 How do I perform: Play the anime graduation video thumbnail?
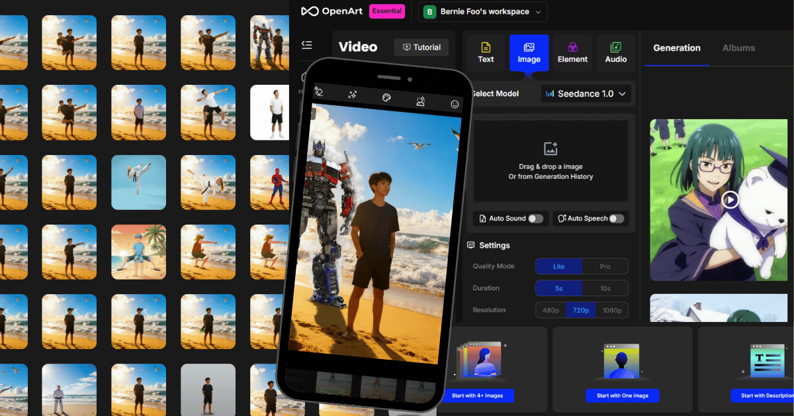point(729,199)
